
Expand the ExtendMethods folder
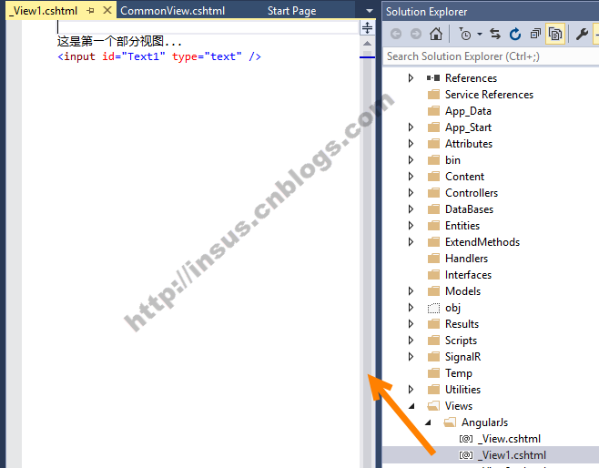click(x=411, y=242)
